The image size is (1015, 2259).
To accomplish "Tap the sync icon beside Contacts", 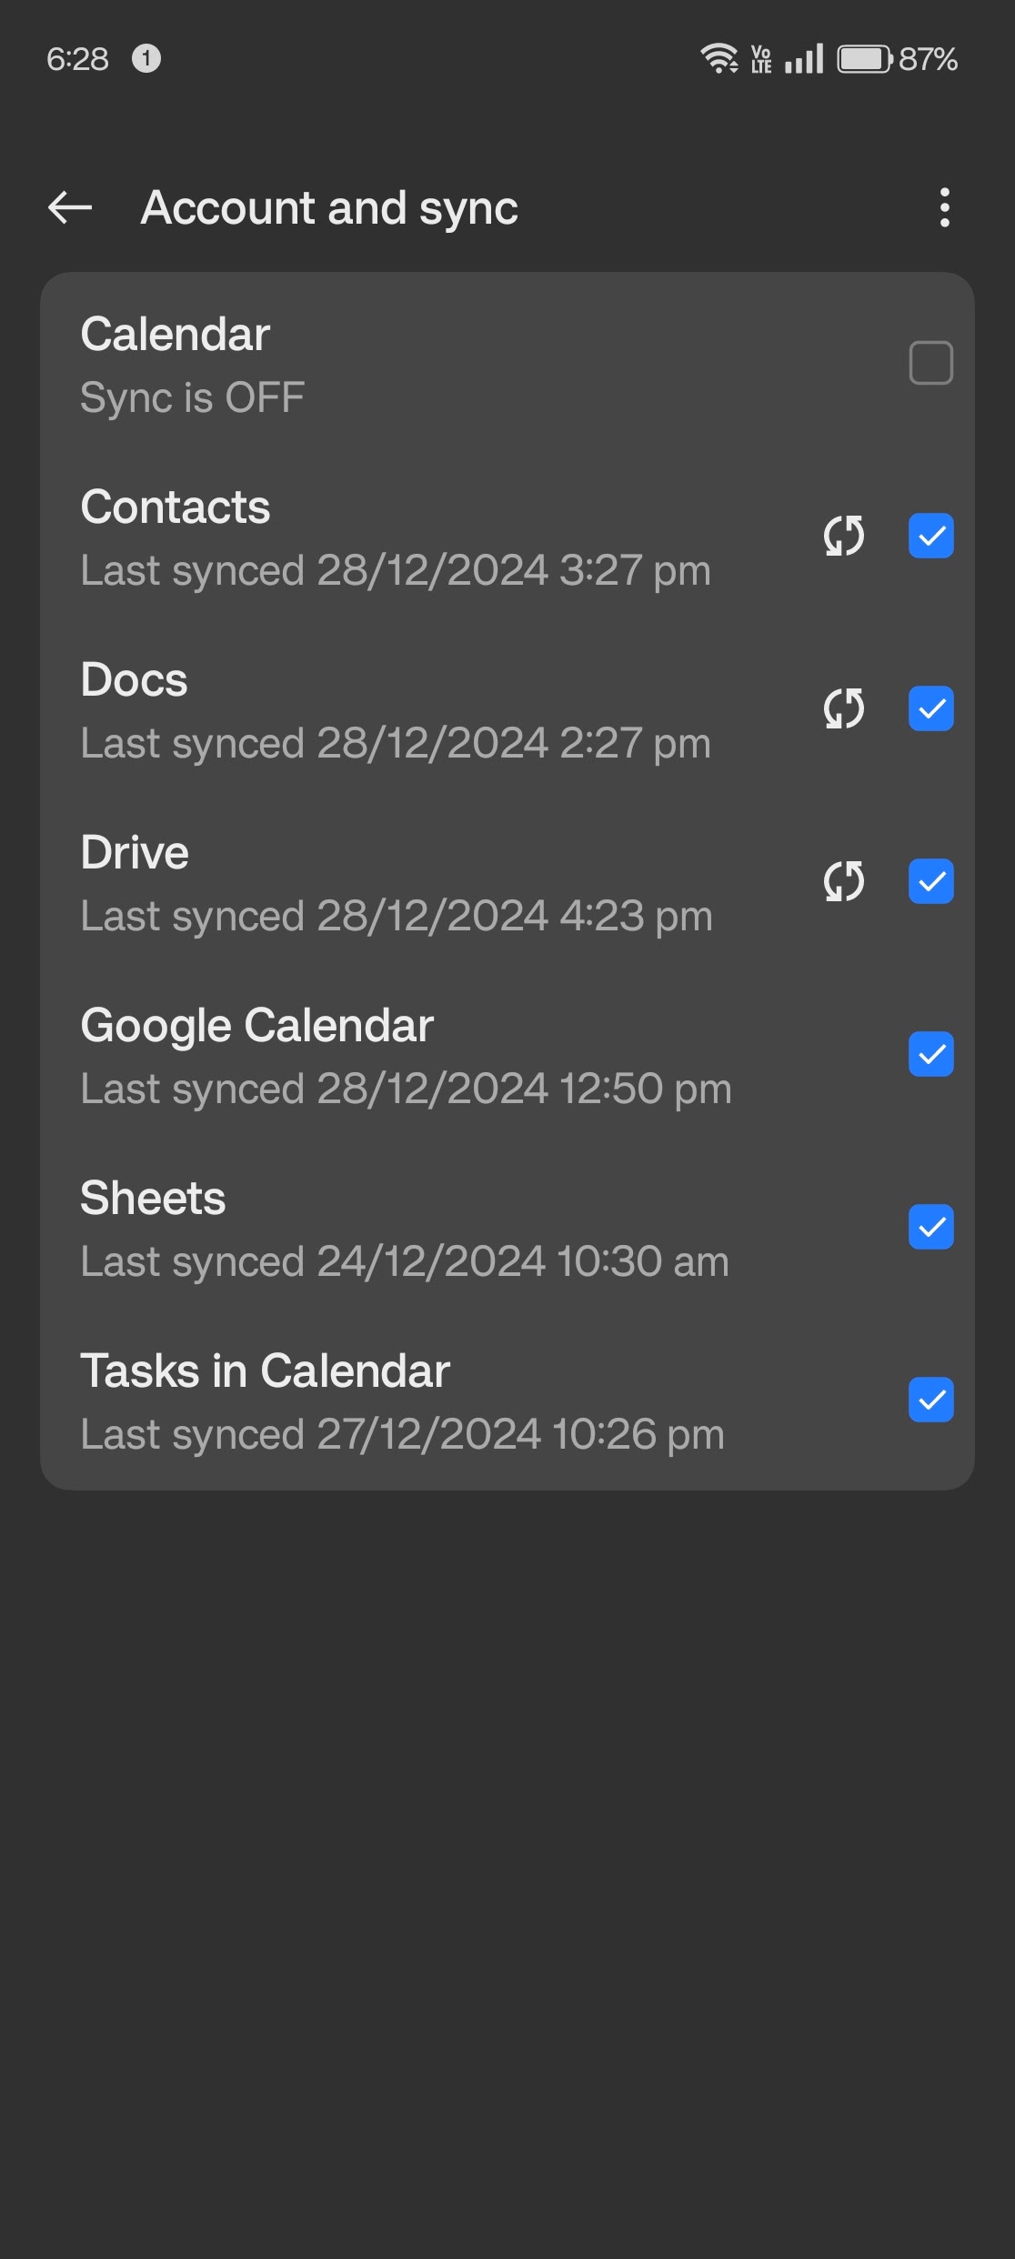I will tap(843, 536).
